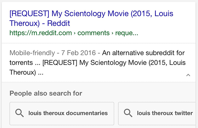This screenshot has width=198, height=128.
Task: Click the "People also search for" heading
Action: (46, 93)
